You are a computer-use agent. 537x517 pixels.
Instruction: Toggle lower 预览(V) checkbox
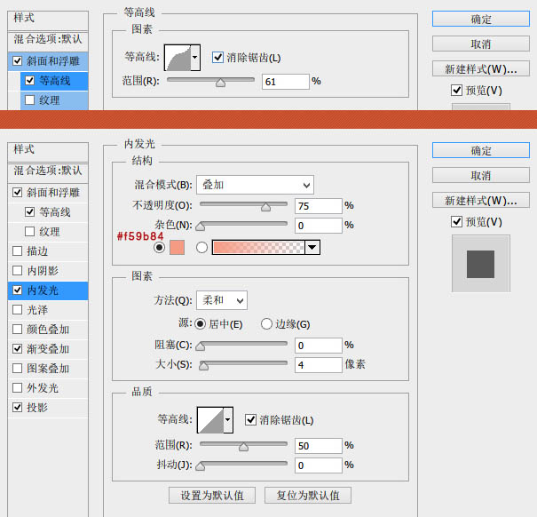456,222
